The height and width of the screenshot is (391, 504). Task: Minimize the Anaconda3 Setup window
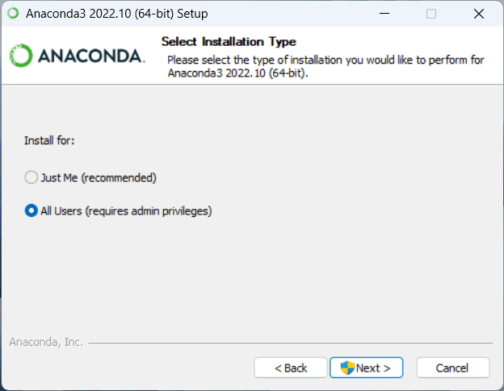click(384, 14)
